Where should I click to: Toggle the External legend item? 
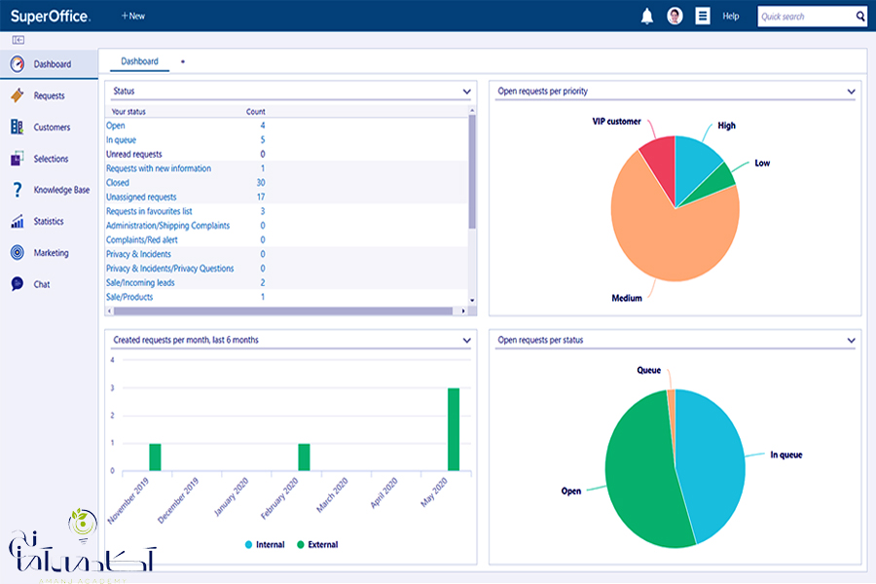[317, 544]
